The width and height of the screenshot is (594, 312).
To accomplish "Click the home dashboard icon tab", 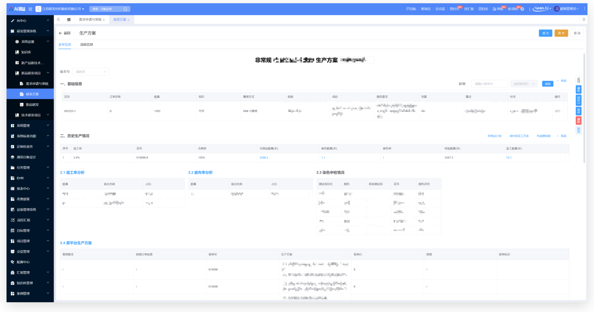I will coord(69,19).
